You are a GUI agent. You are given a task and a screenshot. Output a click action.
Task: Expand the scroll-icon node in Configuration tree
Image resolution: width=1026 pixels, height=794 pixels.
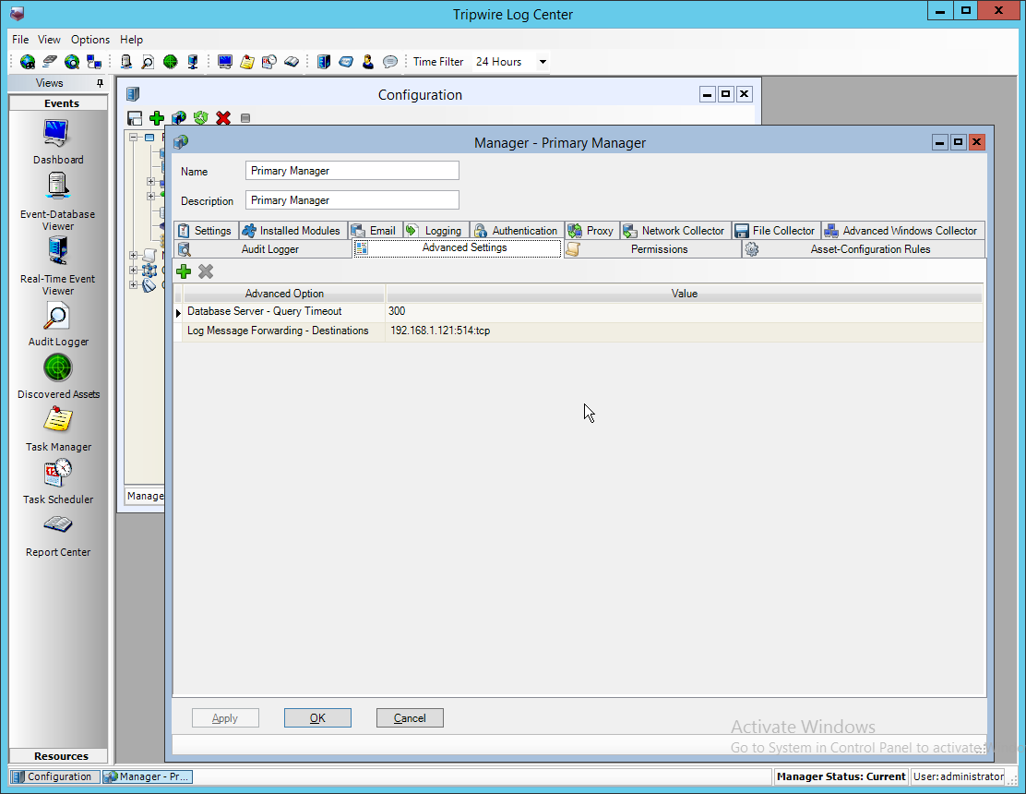[x=134, y=256]
